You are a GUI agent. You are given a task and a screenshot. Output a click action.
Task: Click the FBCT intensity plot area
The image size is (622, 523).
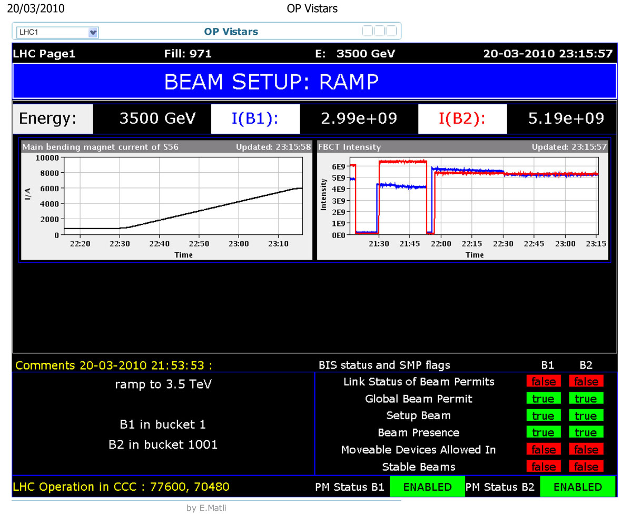click(475, 196)
